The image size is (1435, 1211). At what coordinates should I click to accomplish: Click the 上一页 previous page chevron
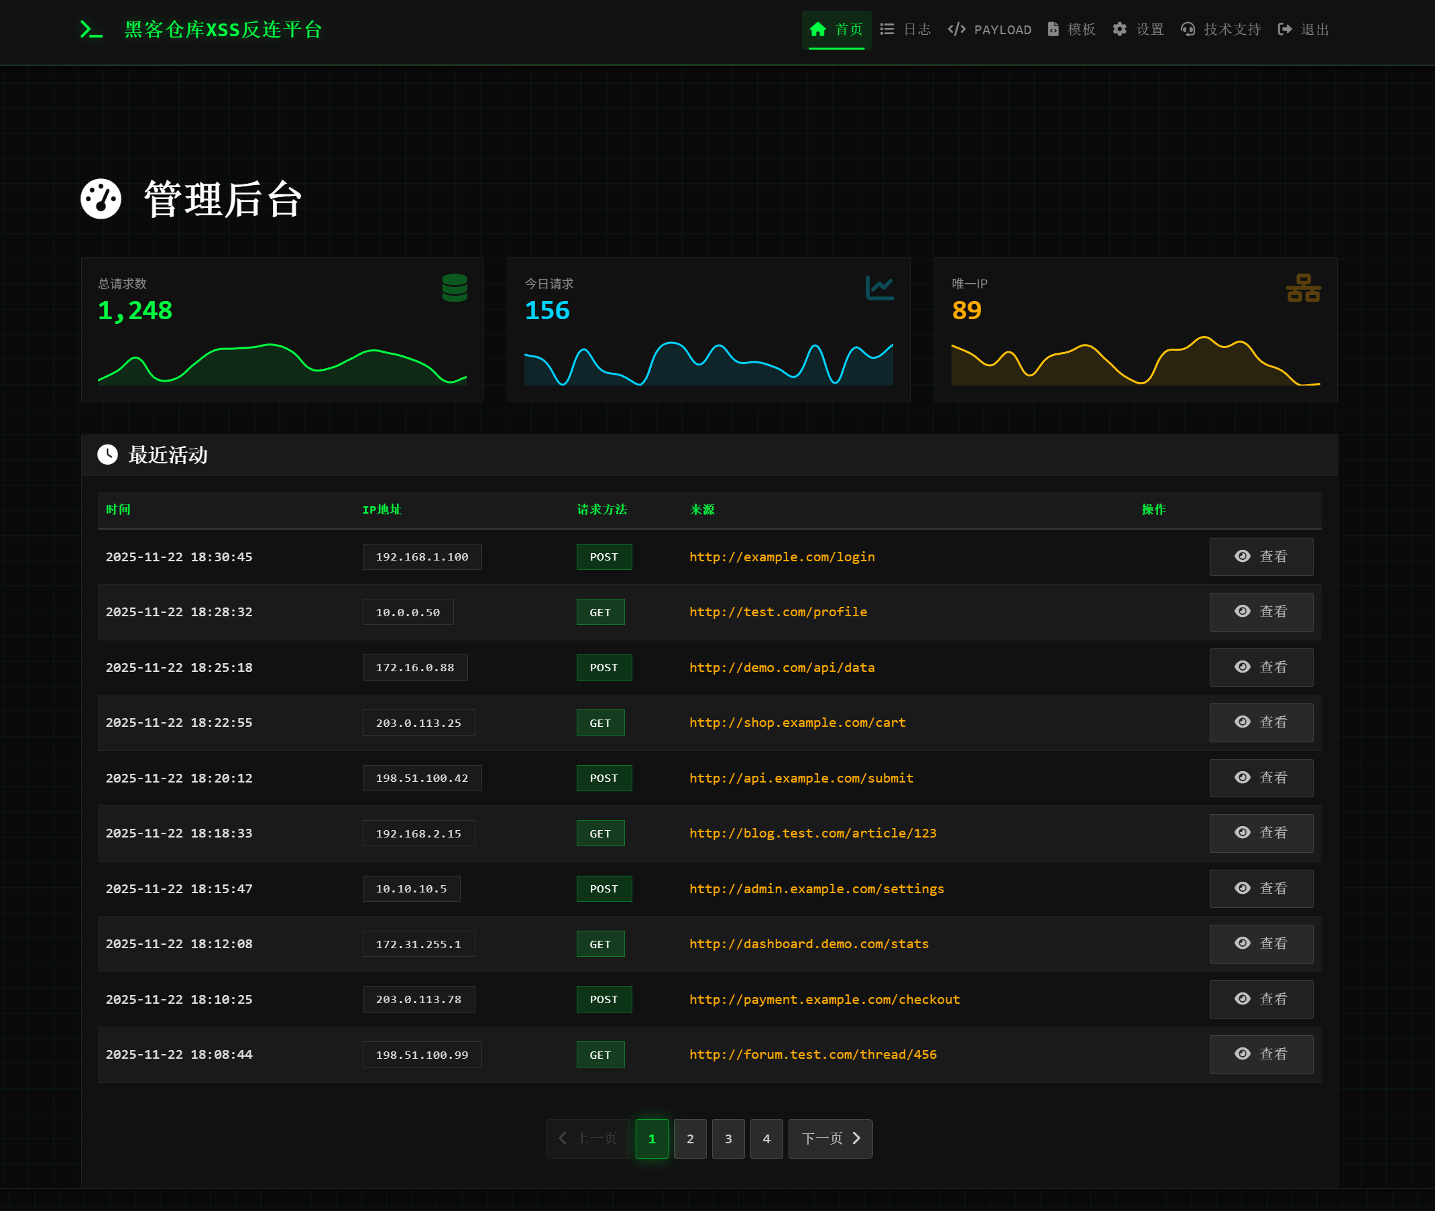[563, 1138]
